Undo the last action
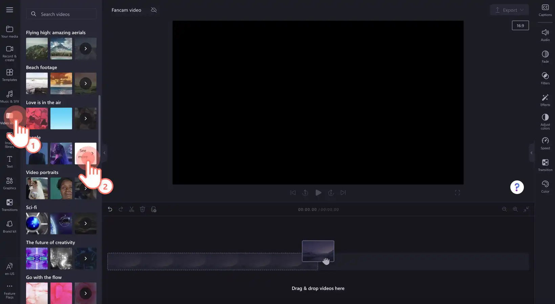The width and height of the screenshot is (555, 304). point(110,210)
